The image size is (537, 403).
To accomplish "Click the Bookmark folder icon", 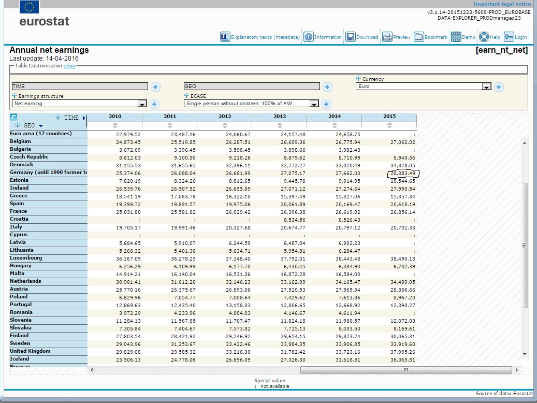I will pyautogui.click(x=418, y=37).
